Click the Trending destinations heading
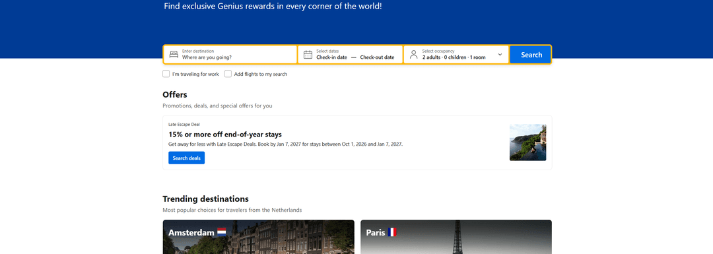This screenshot has height=254, width=713. [205, 199]
